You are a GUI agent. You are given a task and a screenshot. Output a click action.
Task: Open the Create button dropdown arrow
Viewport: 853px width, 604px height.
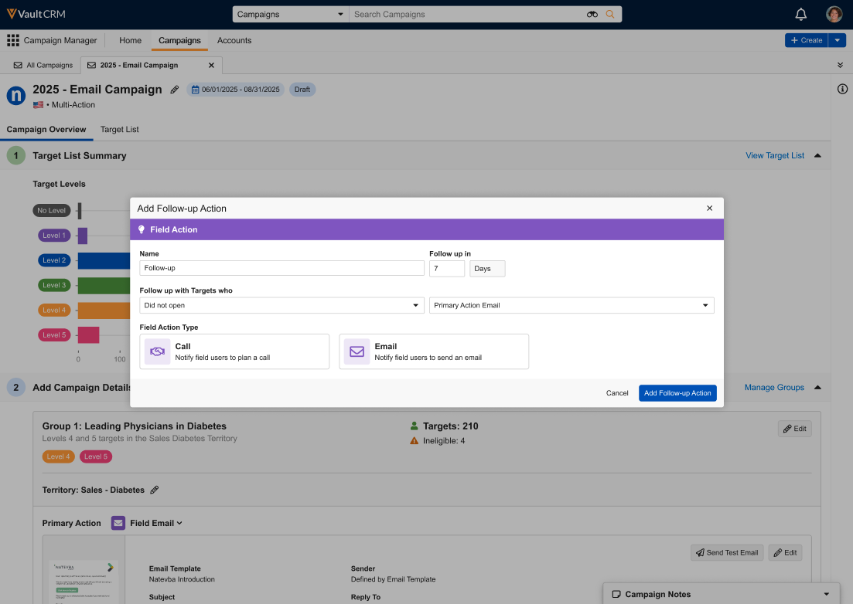point(838,40)
